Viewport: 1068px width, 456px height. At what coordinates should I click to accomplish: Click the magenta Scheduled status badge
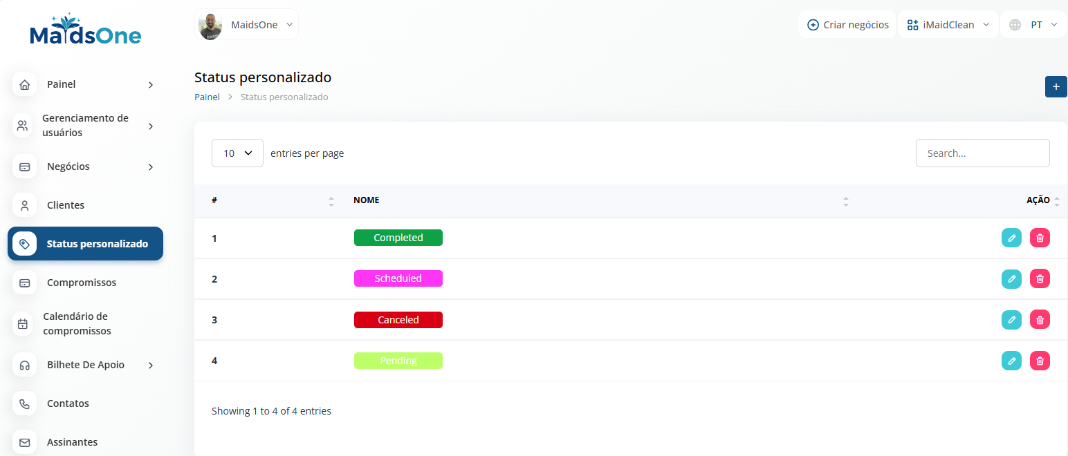(x=398, y=278)
